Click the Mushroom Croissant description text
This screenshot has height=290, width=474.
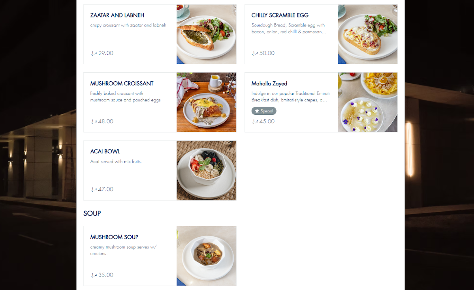(125, 97)
